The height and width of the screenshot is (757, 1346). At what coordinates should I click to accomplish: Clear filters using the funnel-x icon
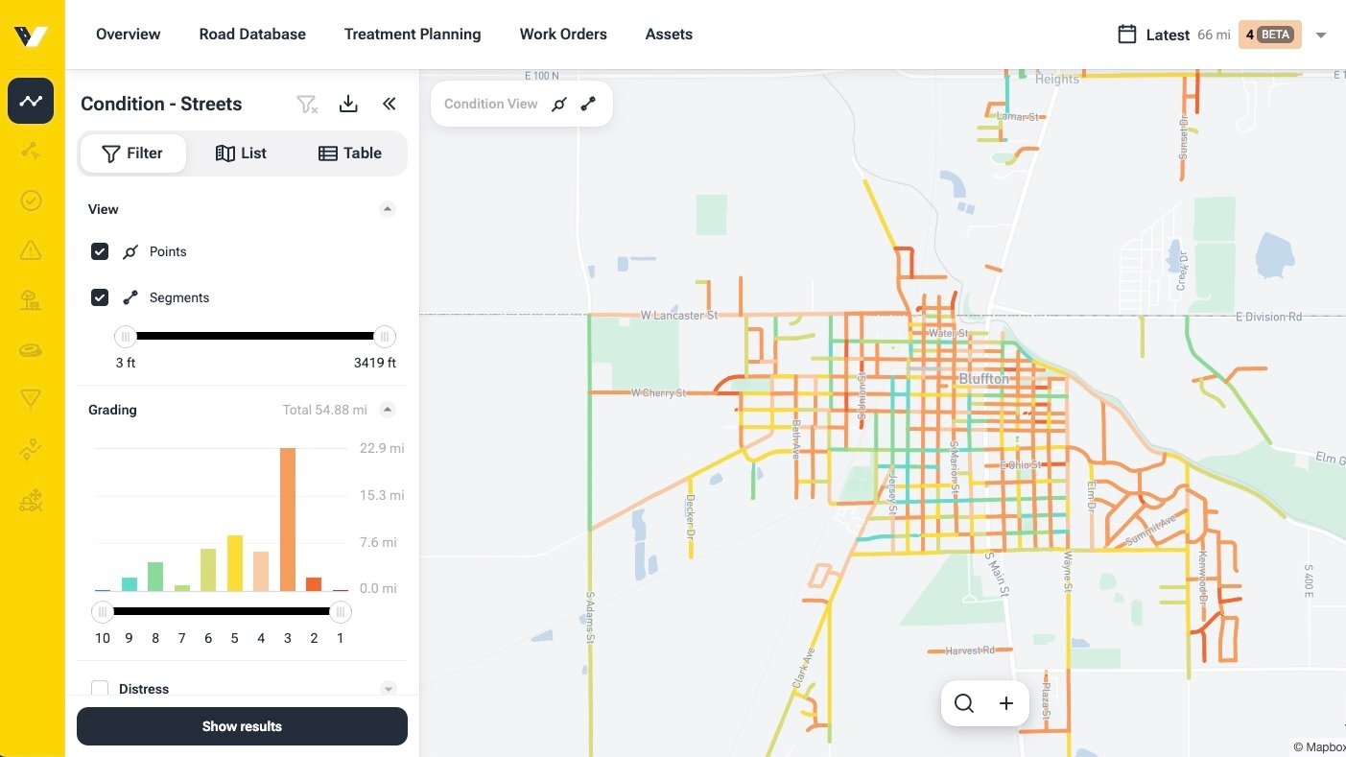[306, 104]
